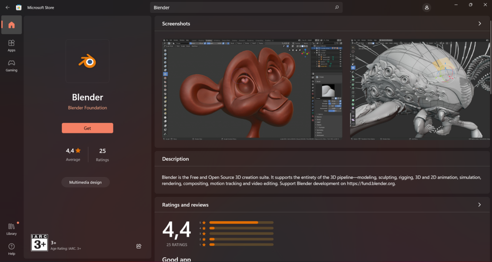The image size is (492, 262).
Task: Expand the Ratings and reviews chevron
Action: coord(479,205)
